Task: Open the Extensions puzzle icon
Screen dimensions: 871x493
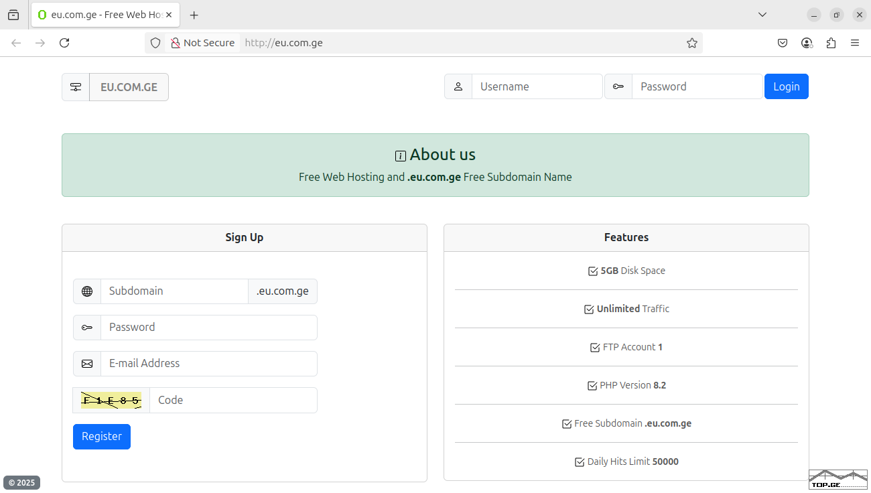Action: 831,43
